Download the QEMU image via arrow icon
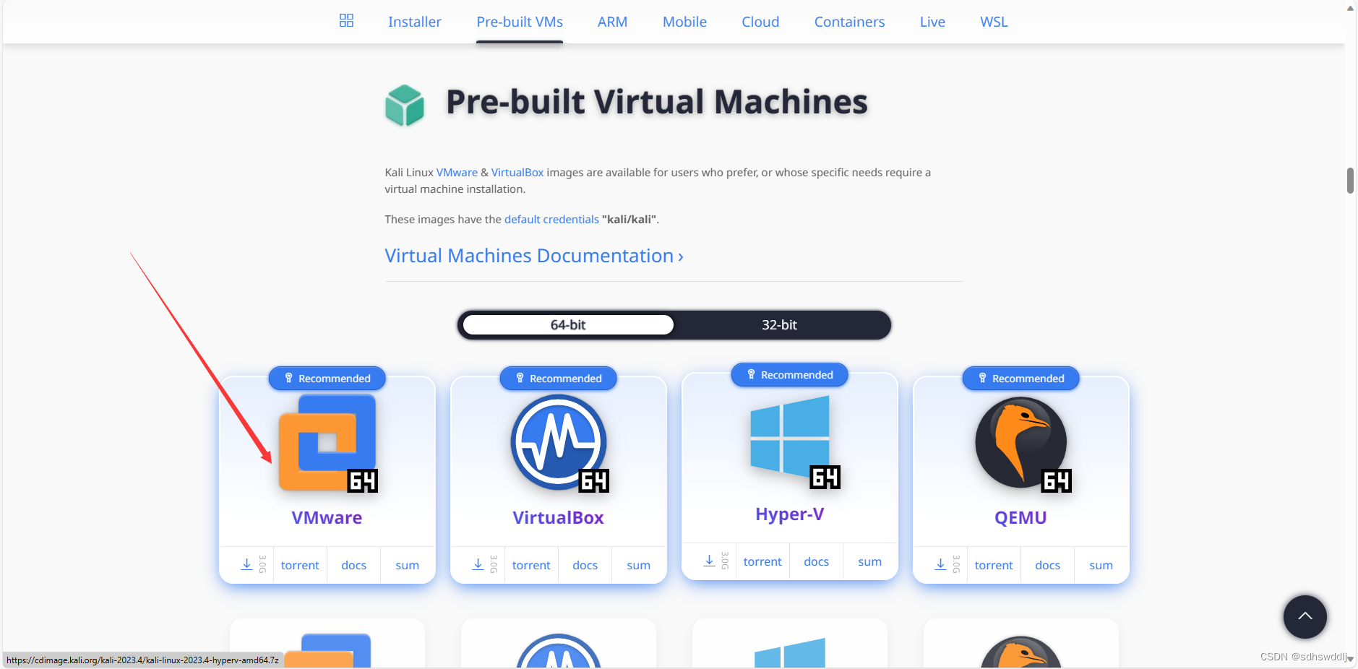The image size is (1358, 669). click(940, 564)
